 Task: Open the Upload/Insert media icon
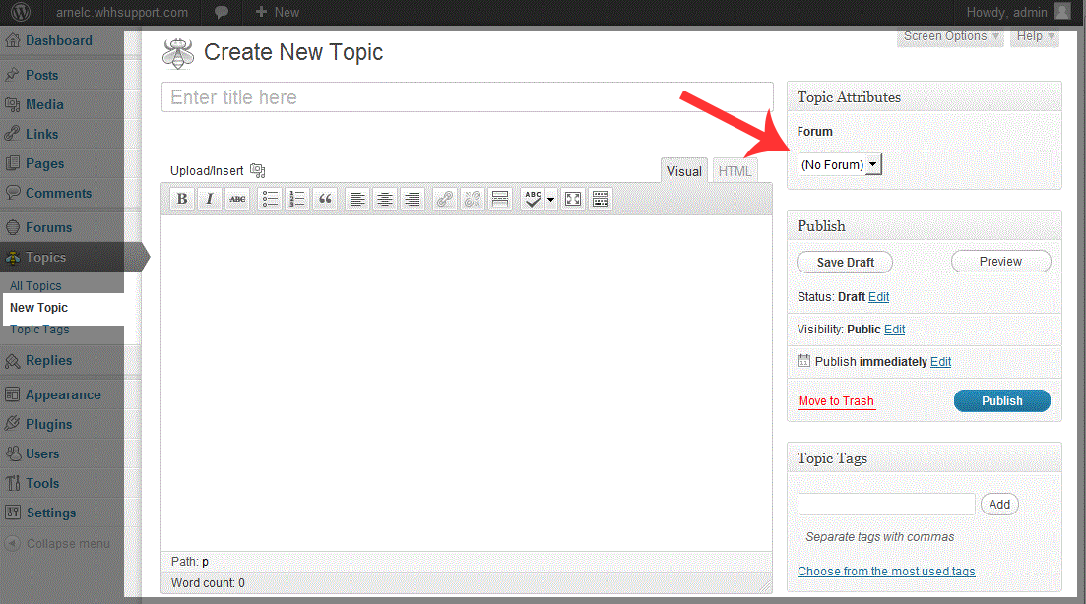258,170
